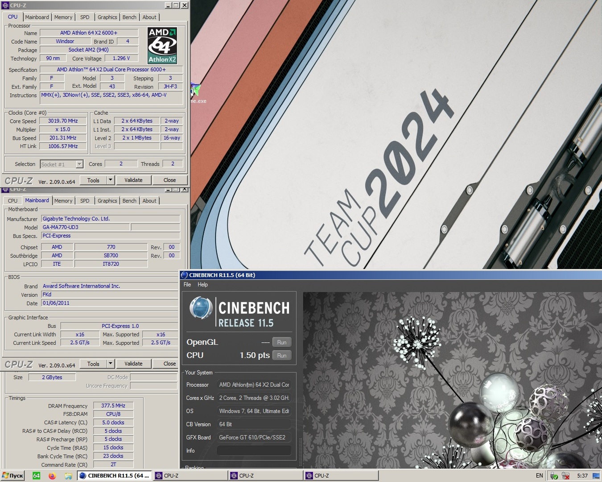Select the Code Name value Windsor
The width and height of the screenshot is (602, 482).
[x=65, y=41]
